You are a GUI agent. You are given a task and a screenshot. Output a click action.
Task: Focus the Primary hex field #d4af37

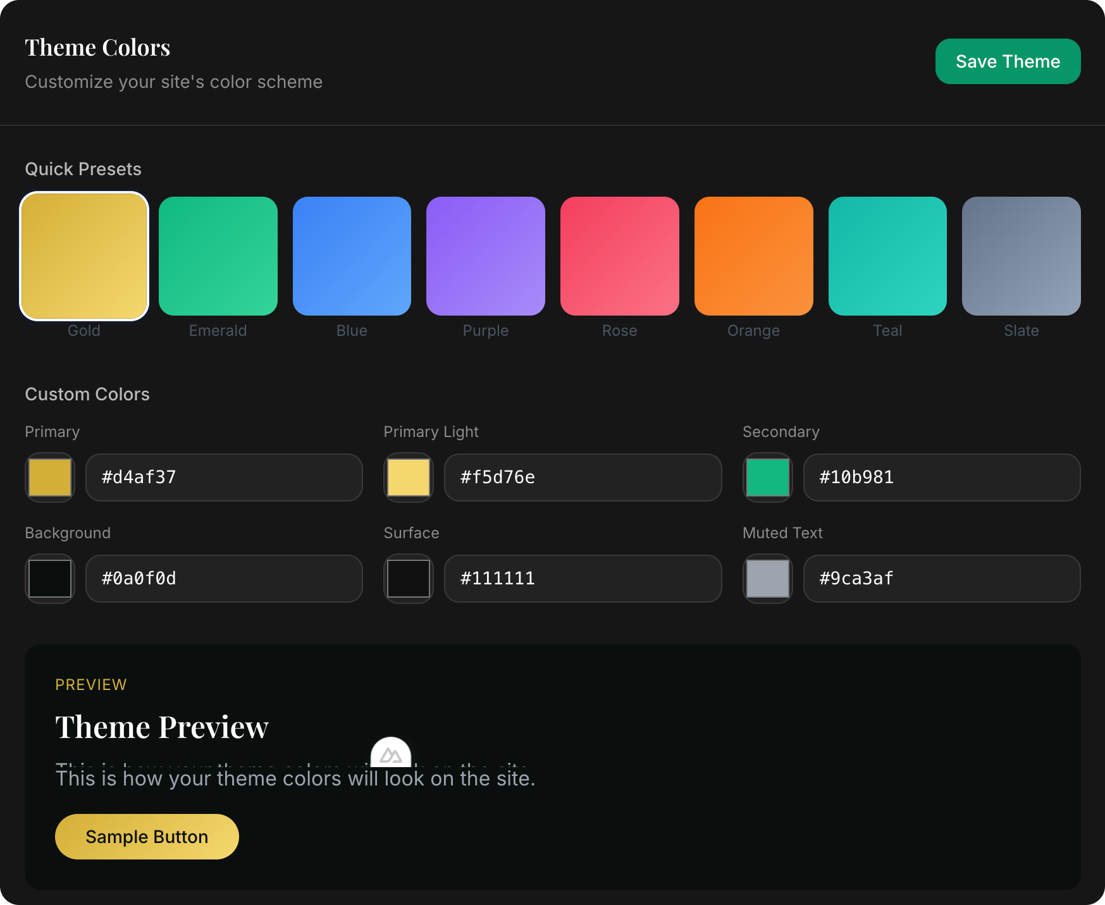[x=224, y=477]
